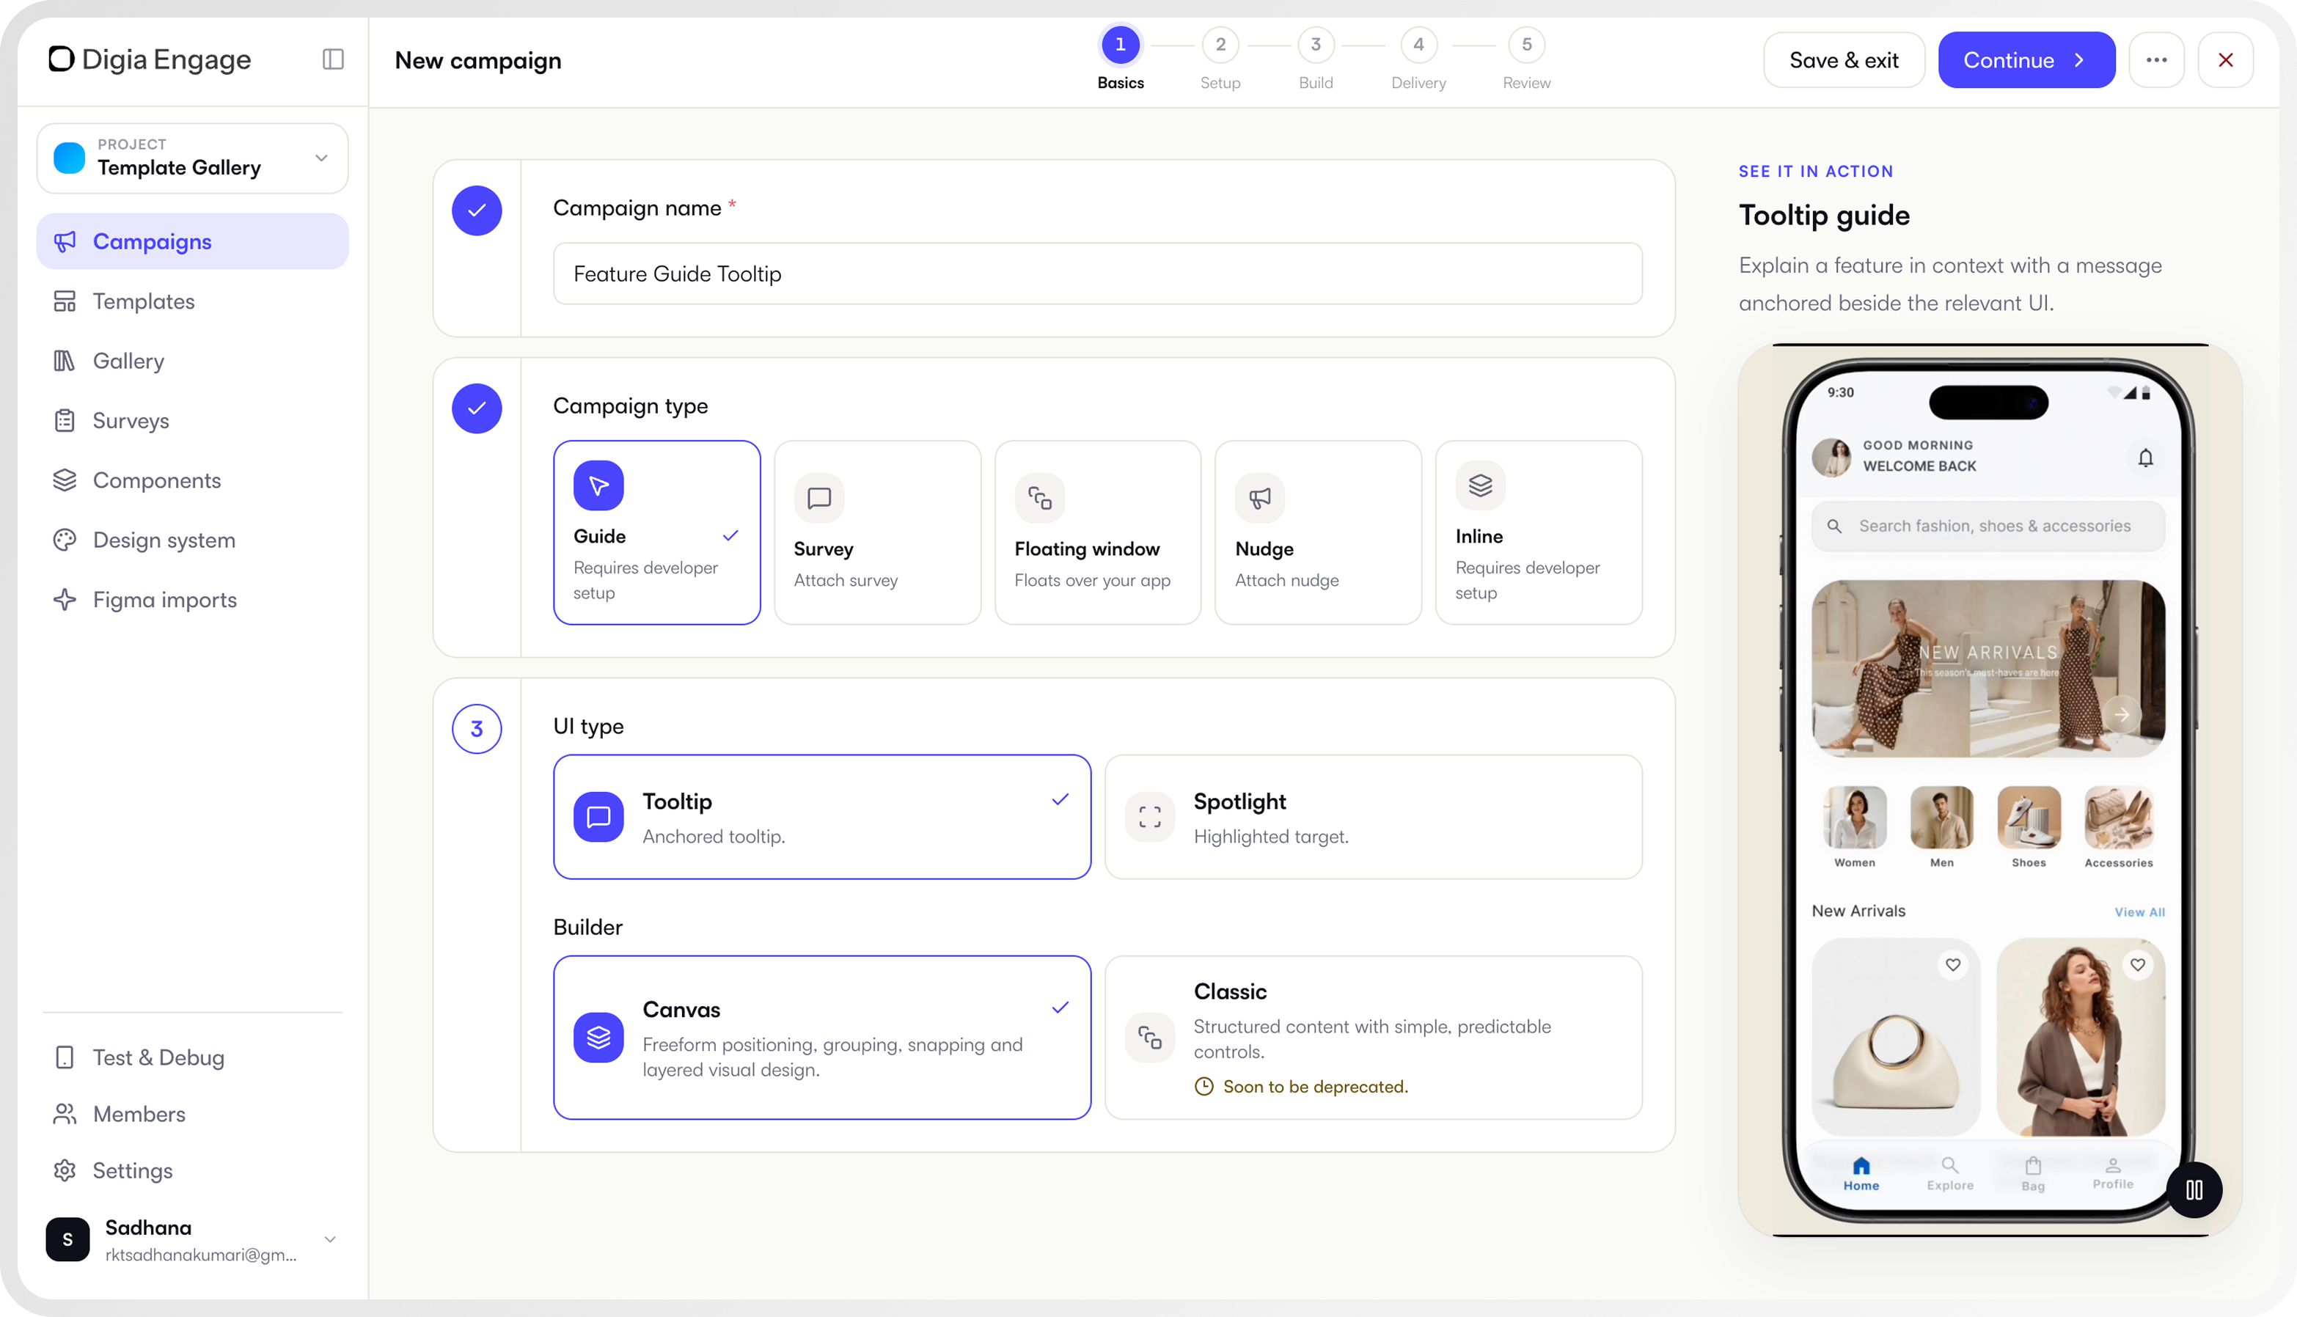The height and width of the screenshot is (1317, 2297).
Task: Open Test & Debug in the sidebar
Action: point(193,1057)
